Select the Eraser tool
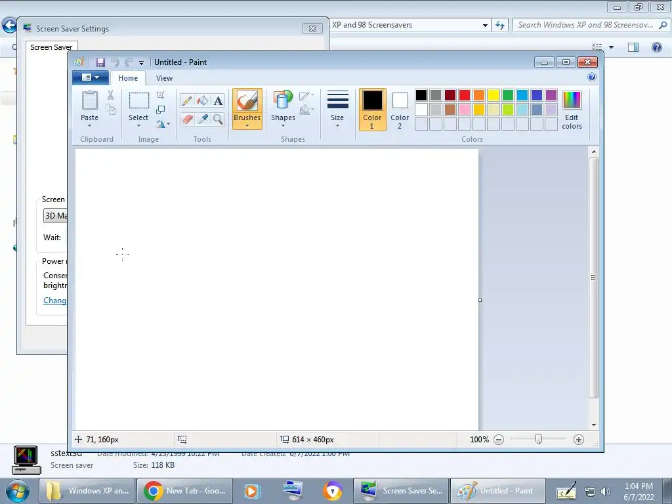The width and height of the screenshot is (672, 504). [187, 119]
